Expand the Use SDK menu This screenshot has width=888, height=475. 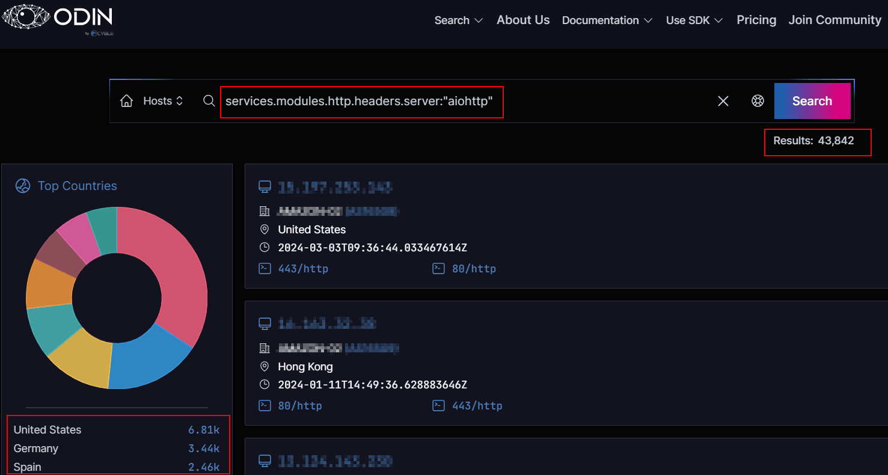point(694,20)
